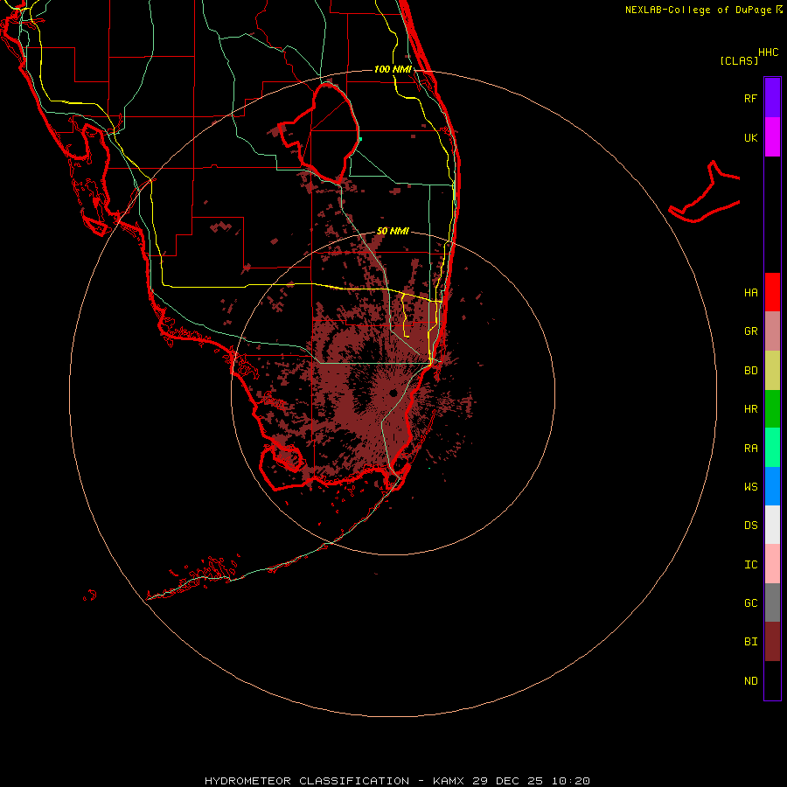Click the GC legend label

[x=750, y=602]
